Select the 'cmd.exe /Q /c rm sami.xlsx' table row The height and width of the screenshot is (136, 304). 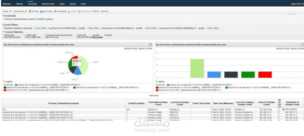(x=152, y=112)
